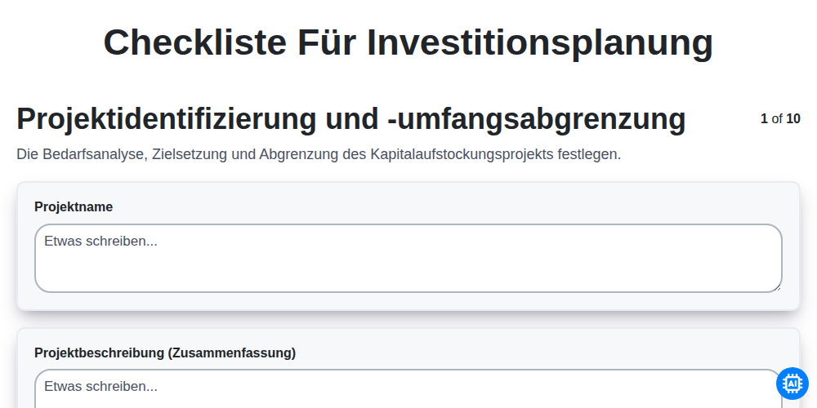Click the word "Checkliste" in the title
The image size is (817, 408).
[x=195, y=42]
